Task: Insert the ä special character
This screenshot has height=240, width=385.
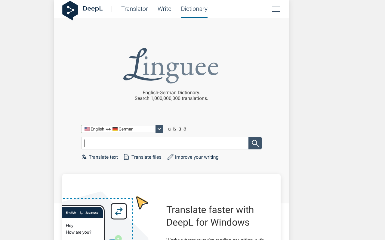Action: point(169,129)
